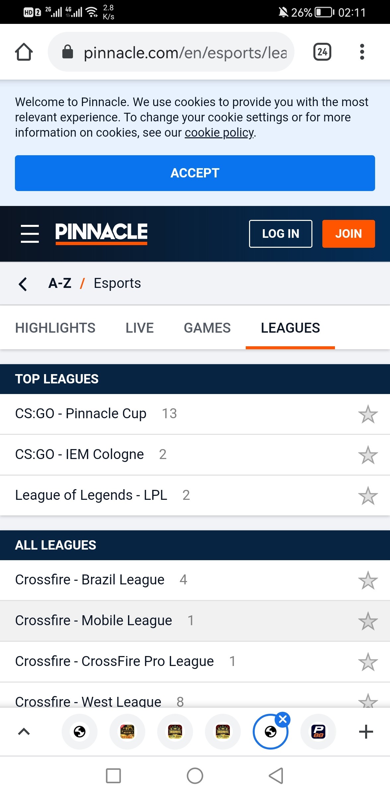Open the browser three-dot overflow menu
The height and width of the screenshot is (796, 390).
pyautogui.click(x=362, y=52)
